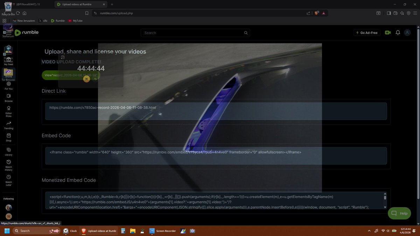Open Watch History in the sidebar
Screen dimensions: 420x236
(x=9, y=165)
